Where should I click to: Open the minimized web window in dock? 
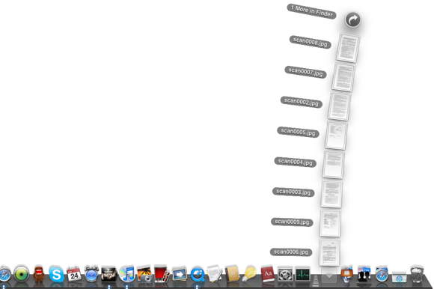click(399, 276)
